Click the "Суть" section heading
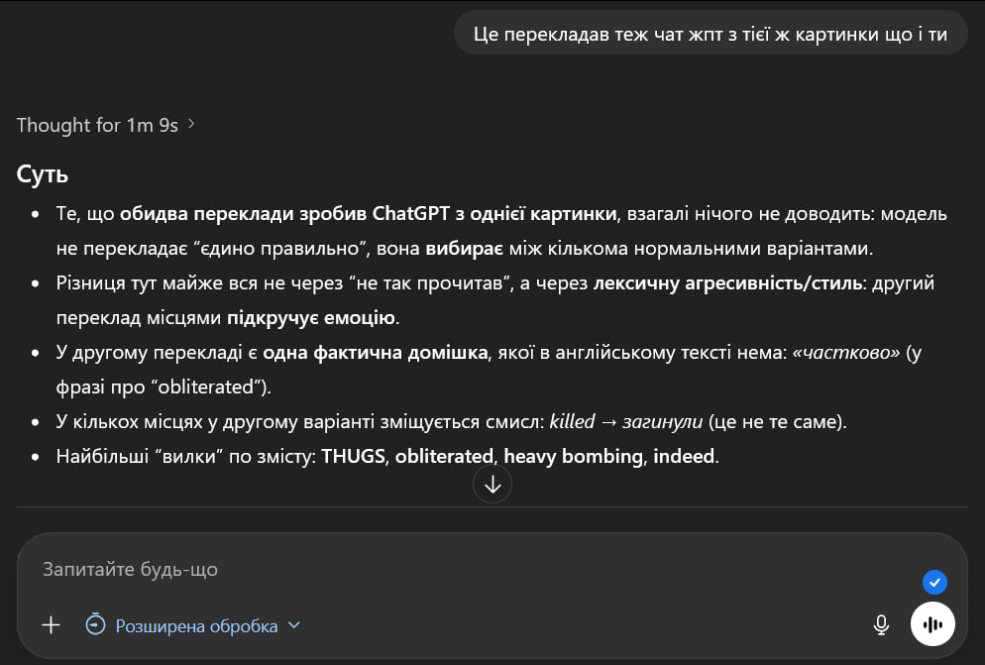 42,173
